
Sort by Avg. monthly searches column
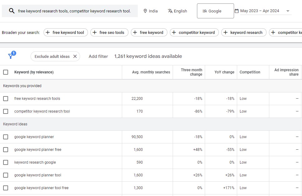coord(151,72)
